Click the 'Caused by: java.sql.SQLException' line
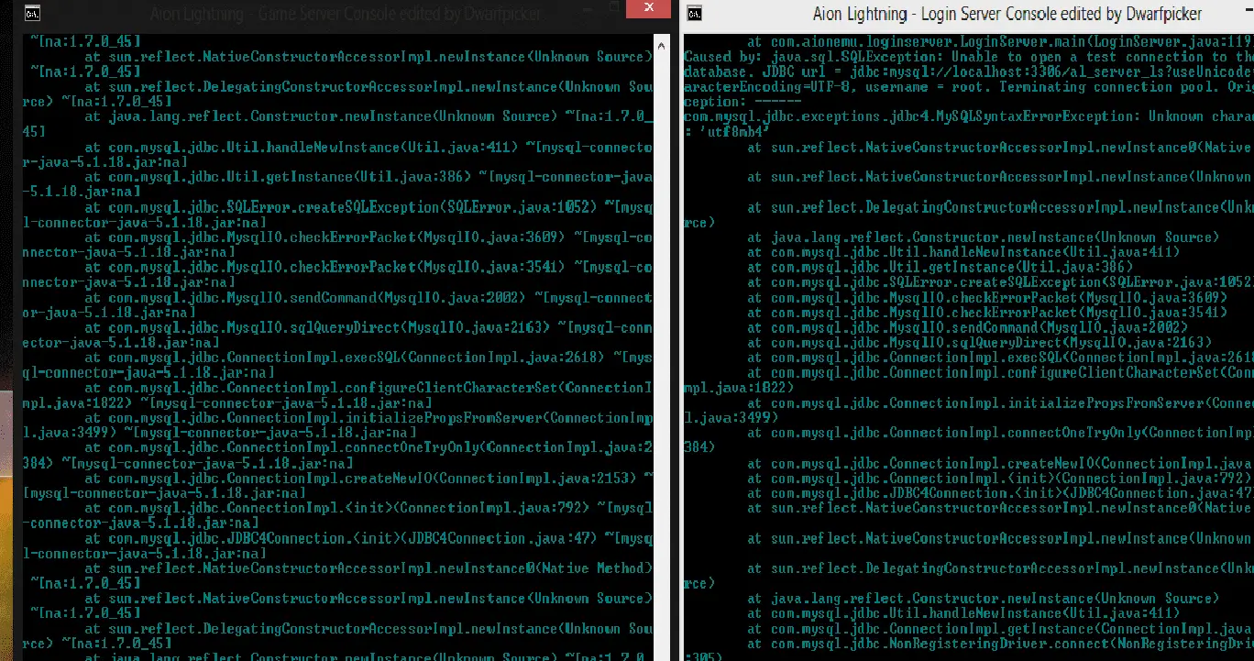Viewport: 1254px width, 661px height. coord(968,57)
